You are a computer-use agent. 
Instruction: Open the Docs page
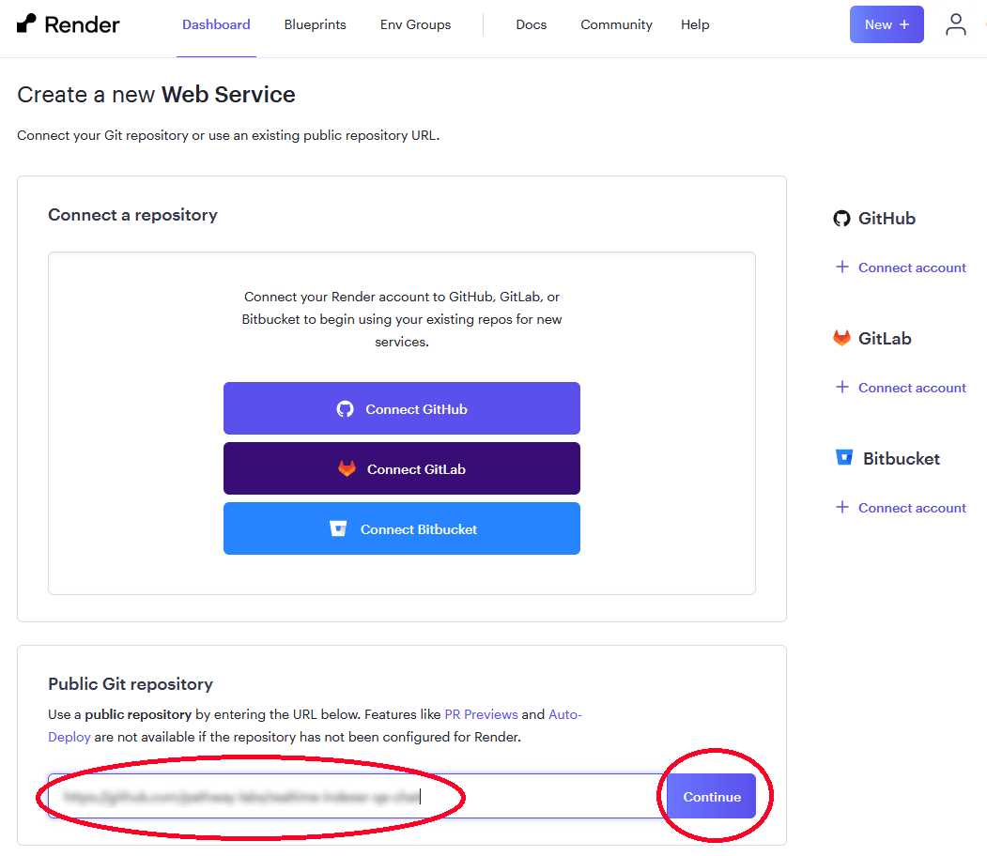(531, 24)
